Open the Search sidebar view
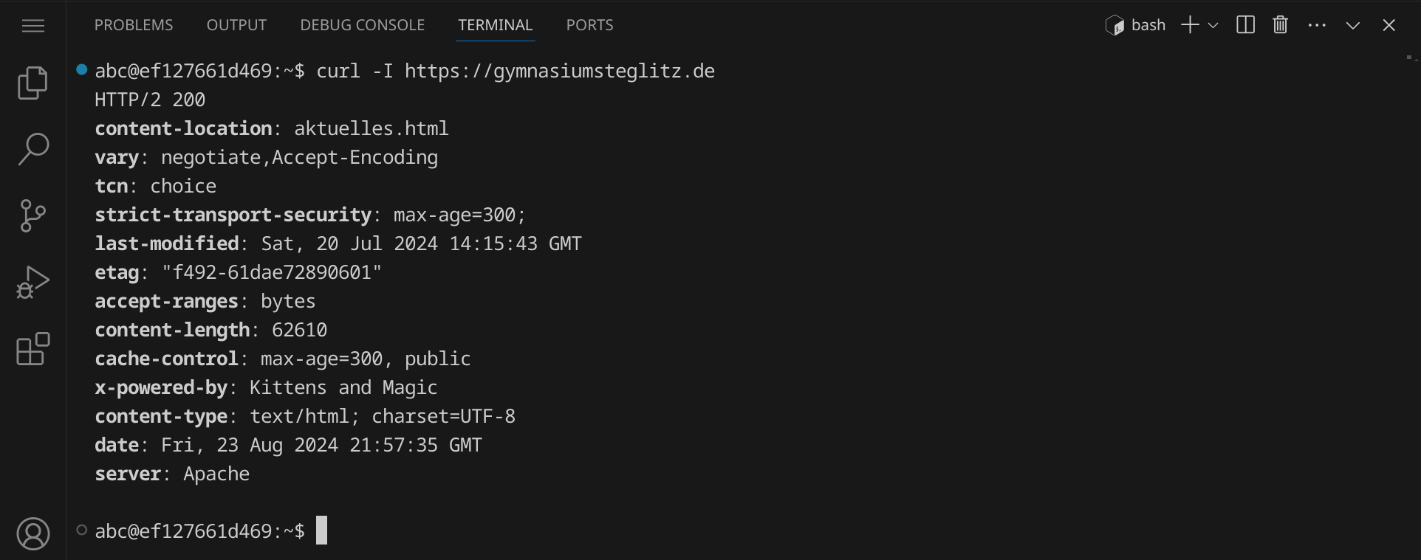 point(33,149)
